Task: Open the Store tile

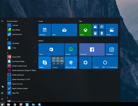Action: point(51,50)
